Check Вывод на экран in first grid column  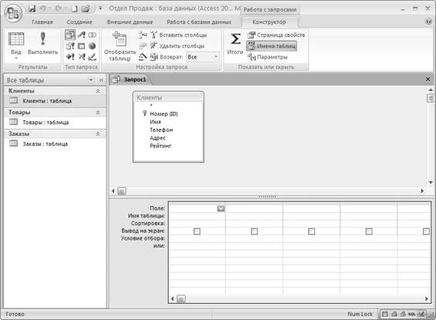click(x=197, y=231)
